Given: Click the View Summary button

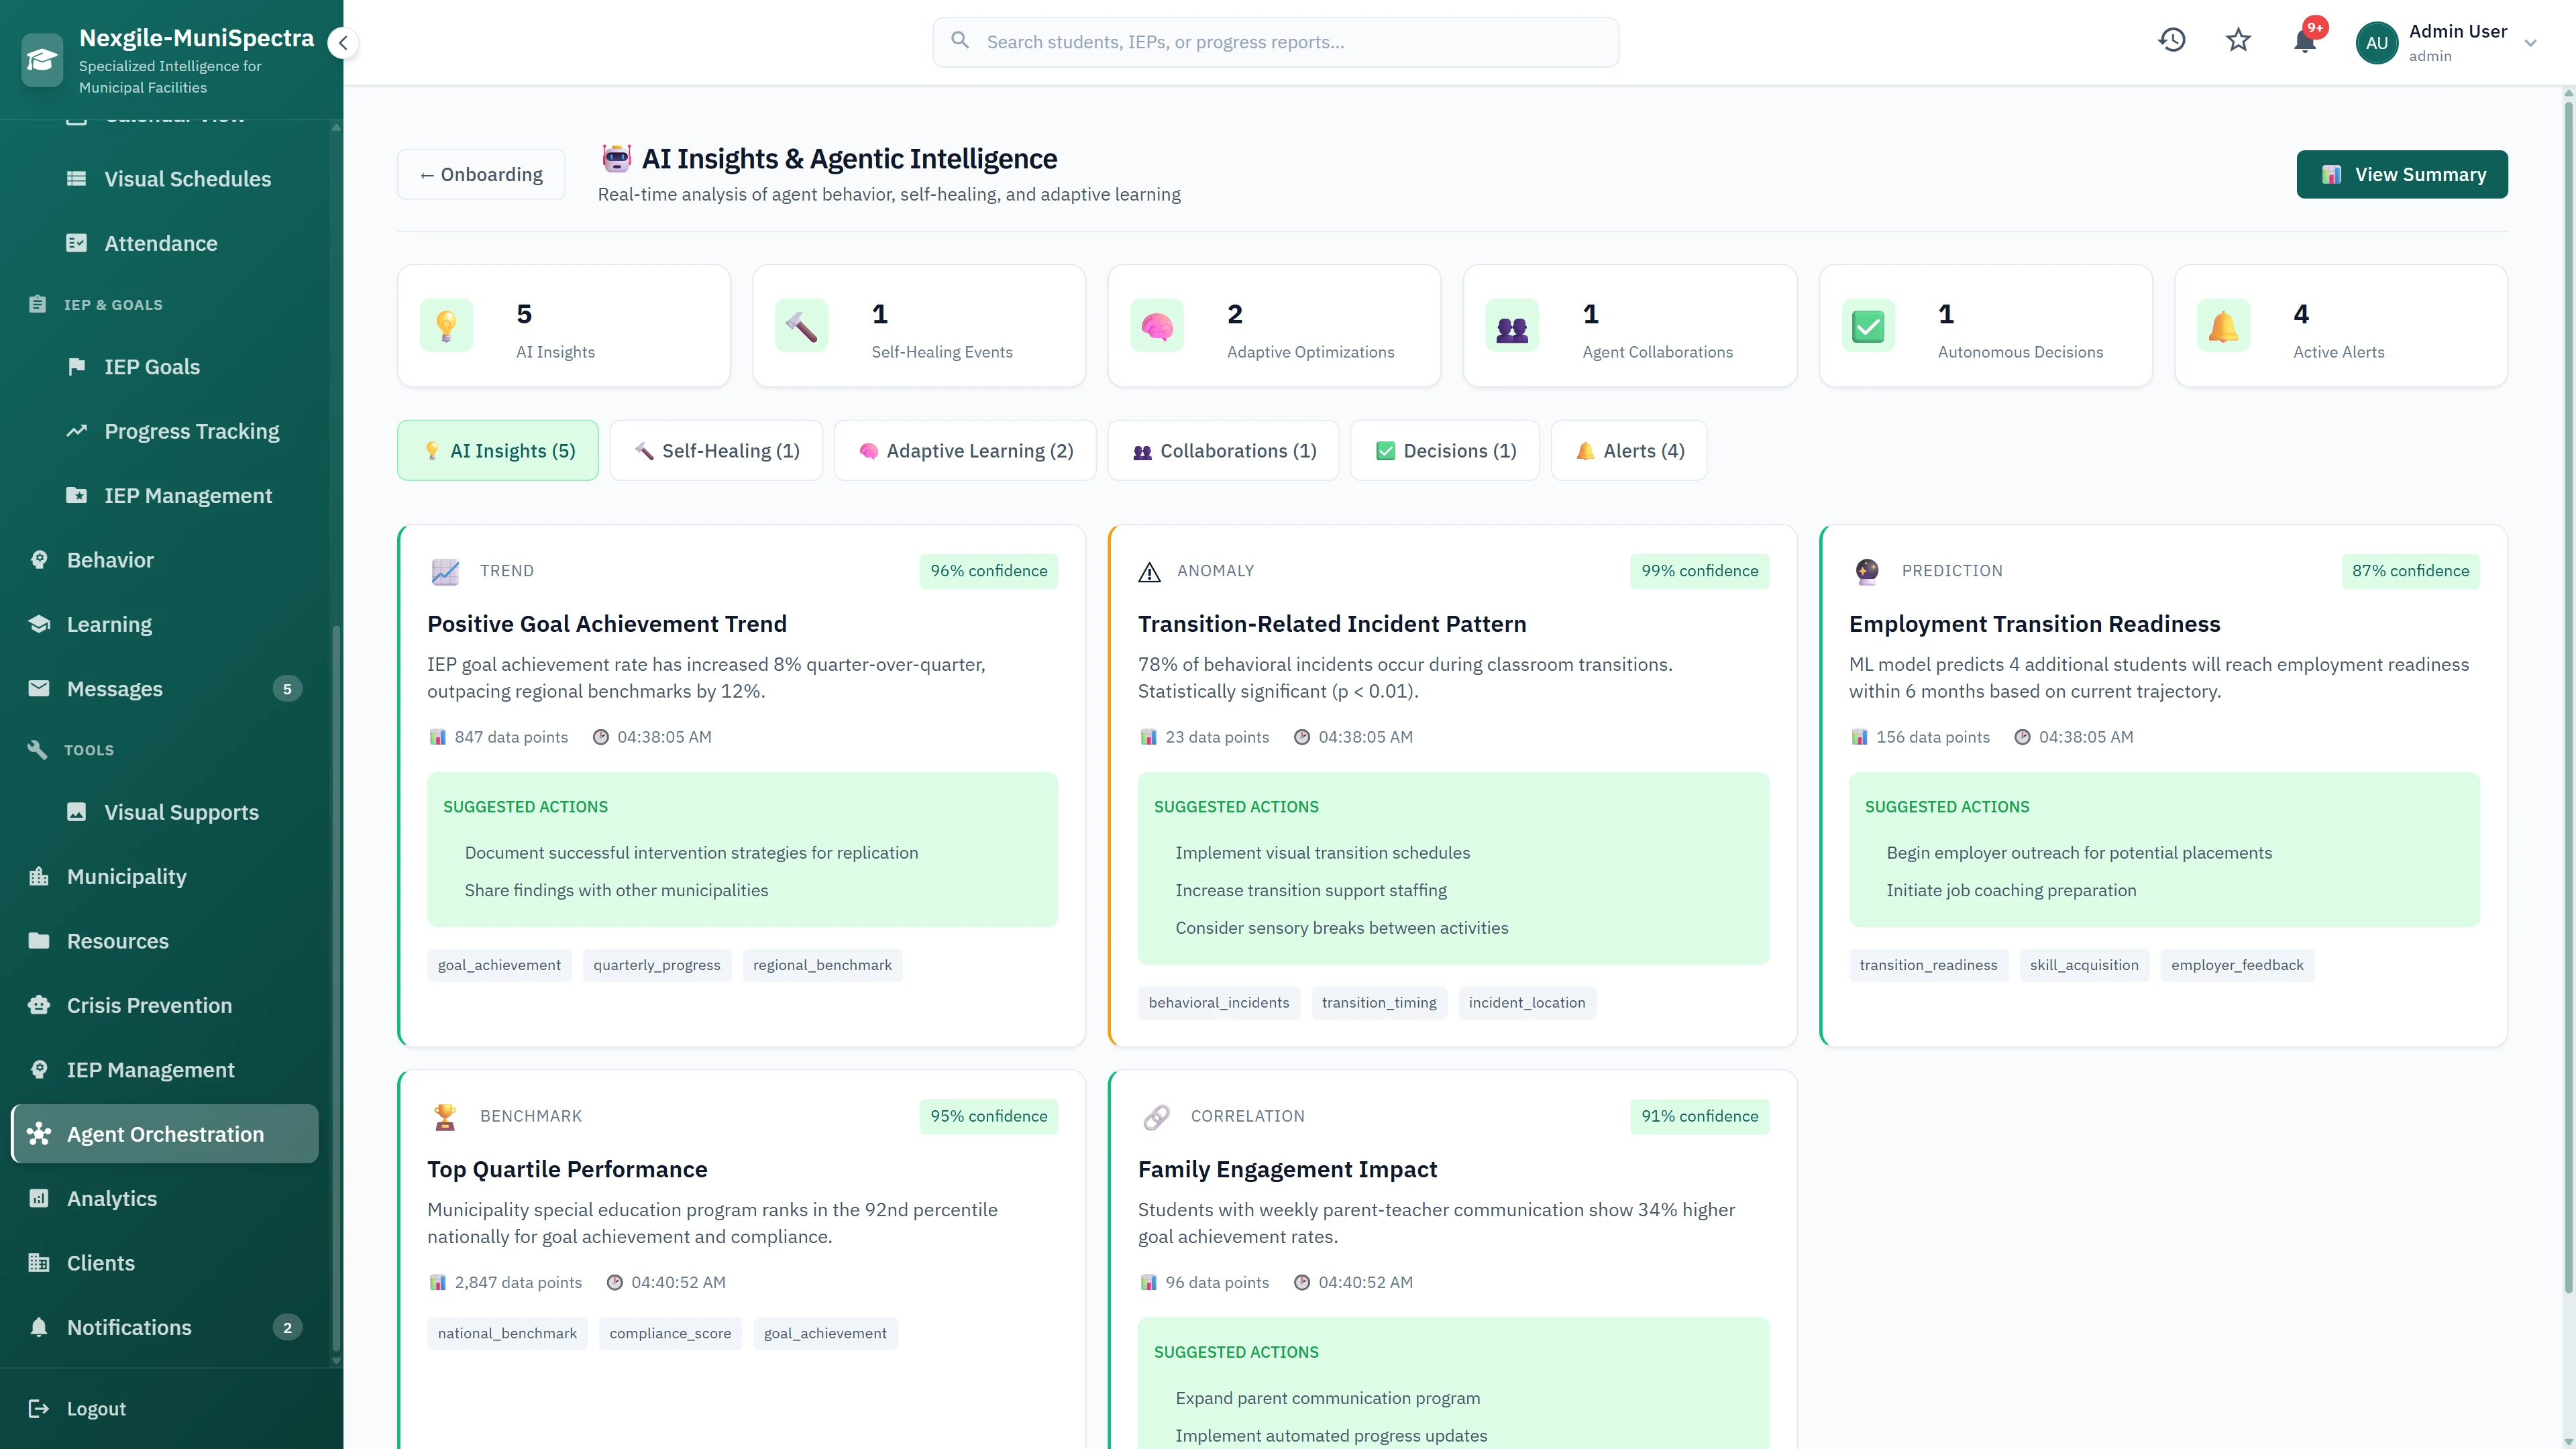Looking at the screenshot, I should (x=2402, y=174).
